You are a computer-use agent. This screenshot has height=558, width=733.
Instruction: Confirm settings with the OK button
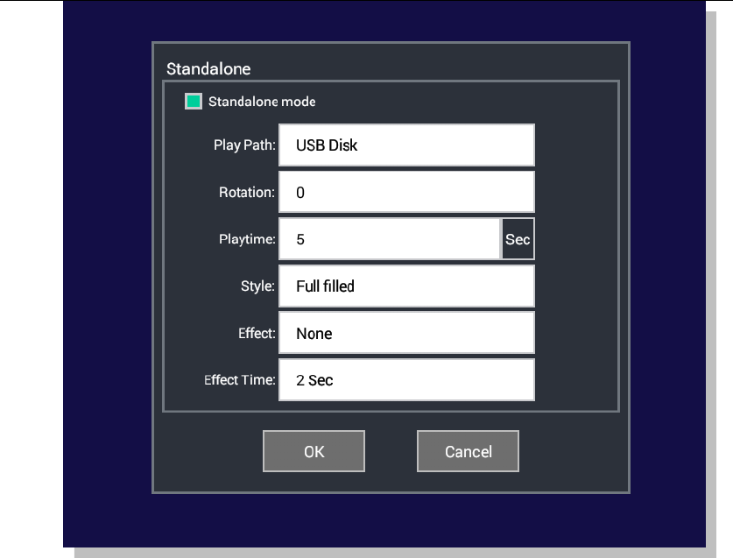point(314,451)
